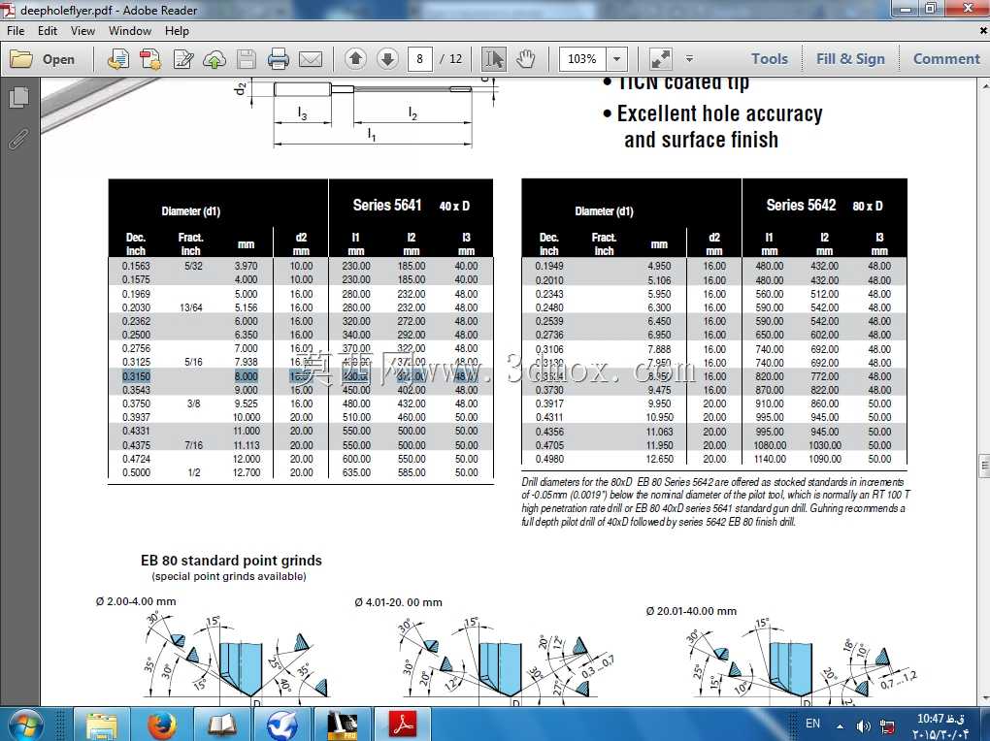
Task: Click the 'Series 5642' table header
Action: coord(801,205)
